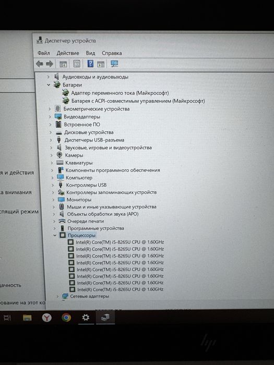
Task: Select Батарея с ACPI-совместимым управлением item
Action: (138, 101)
